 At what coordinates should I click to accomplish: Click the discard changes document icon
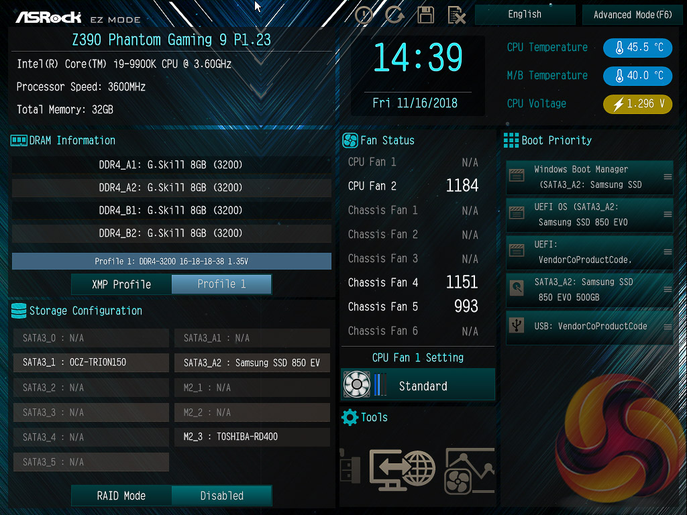(456, 15)
